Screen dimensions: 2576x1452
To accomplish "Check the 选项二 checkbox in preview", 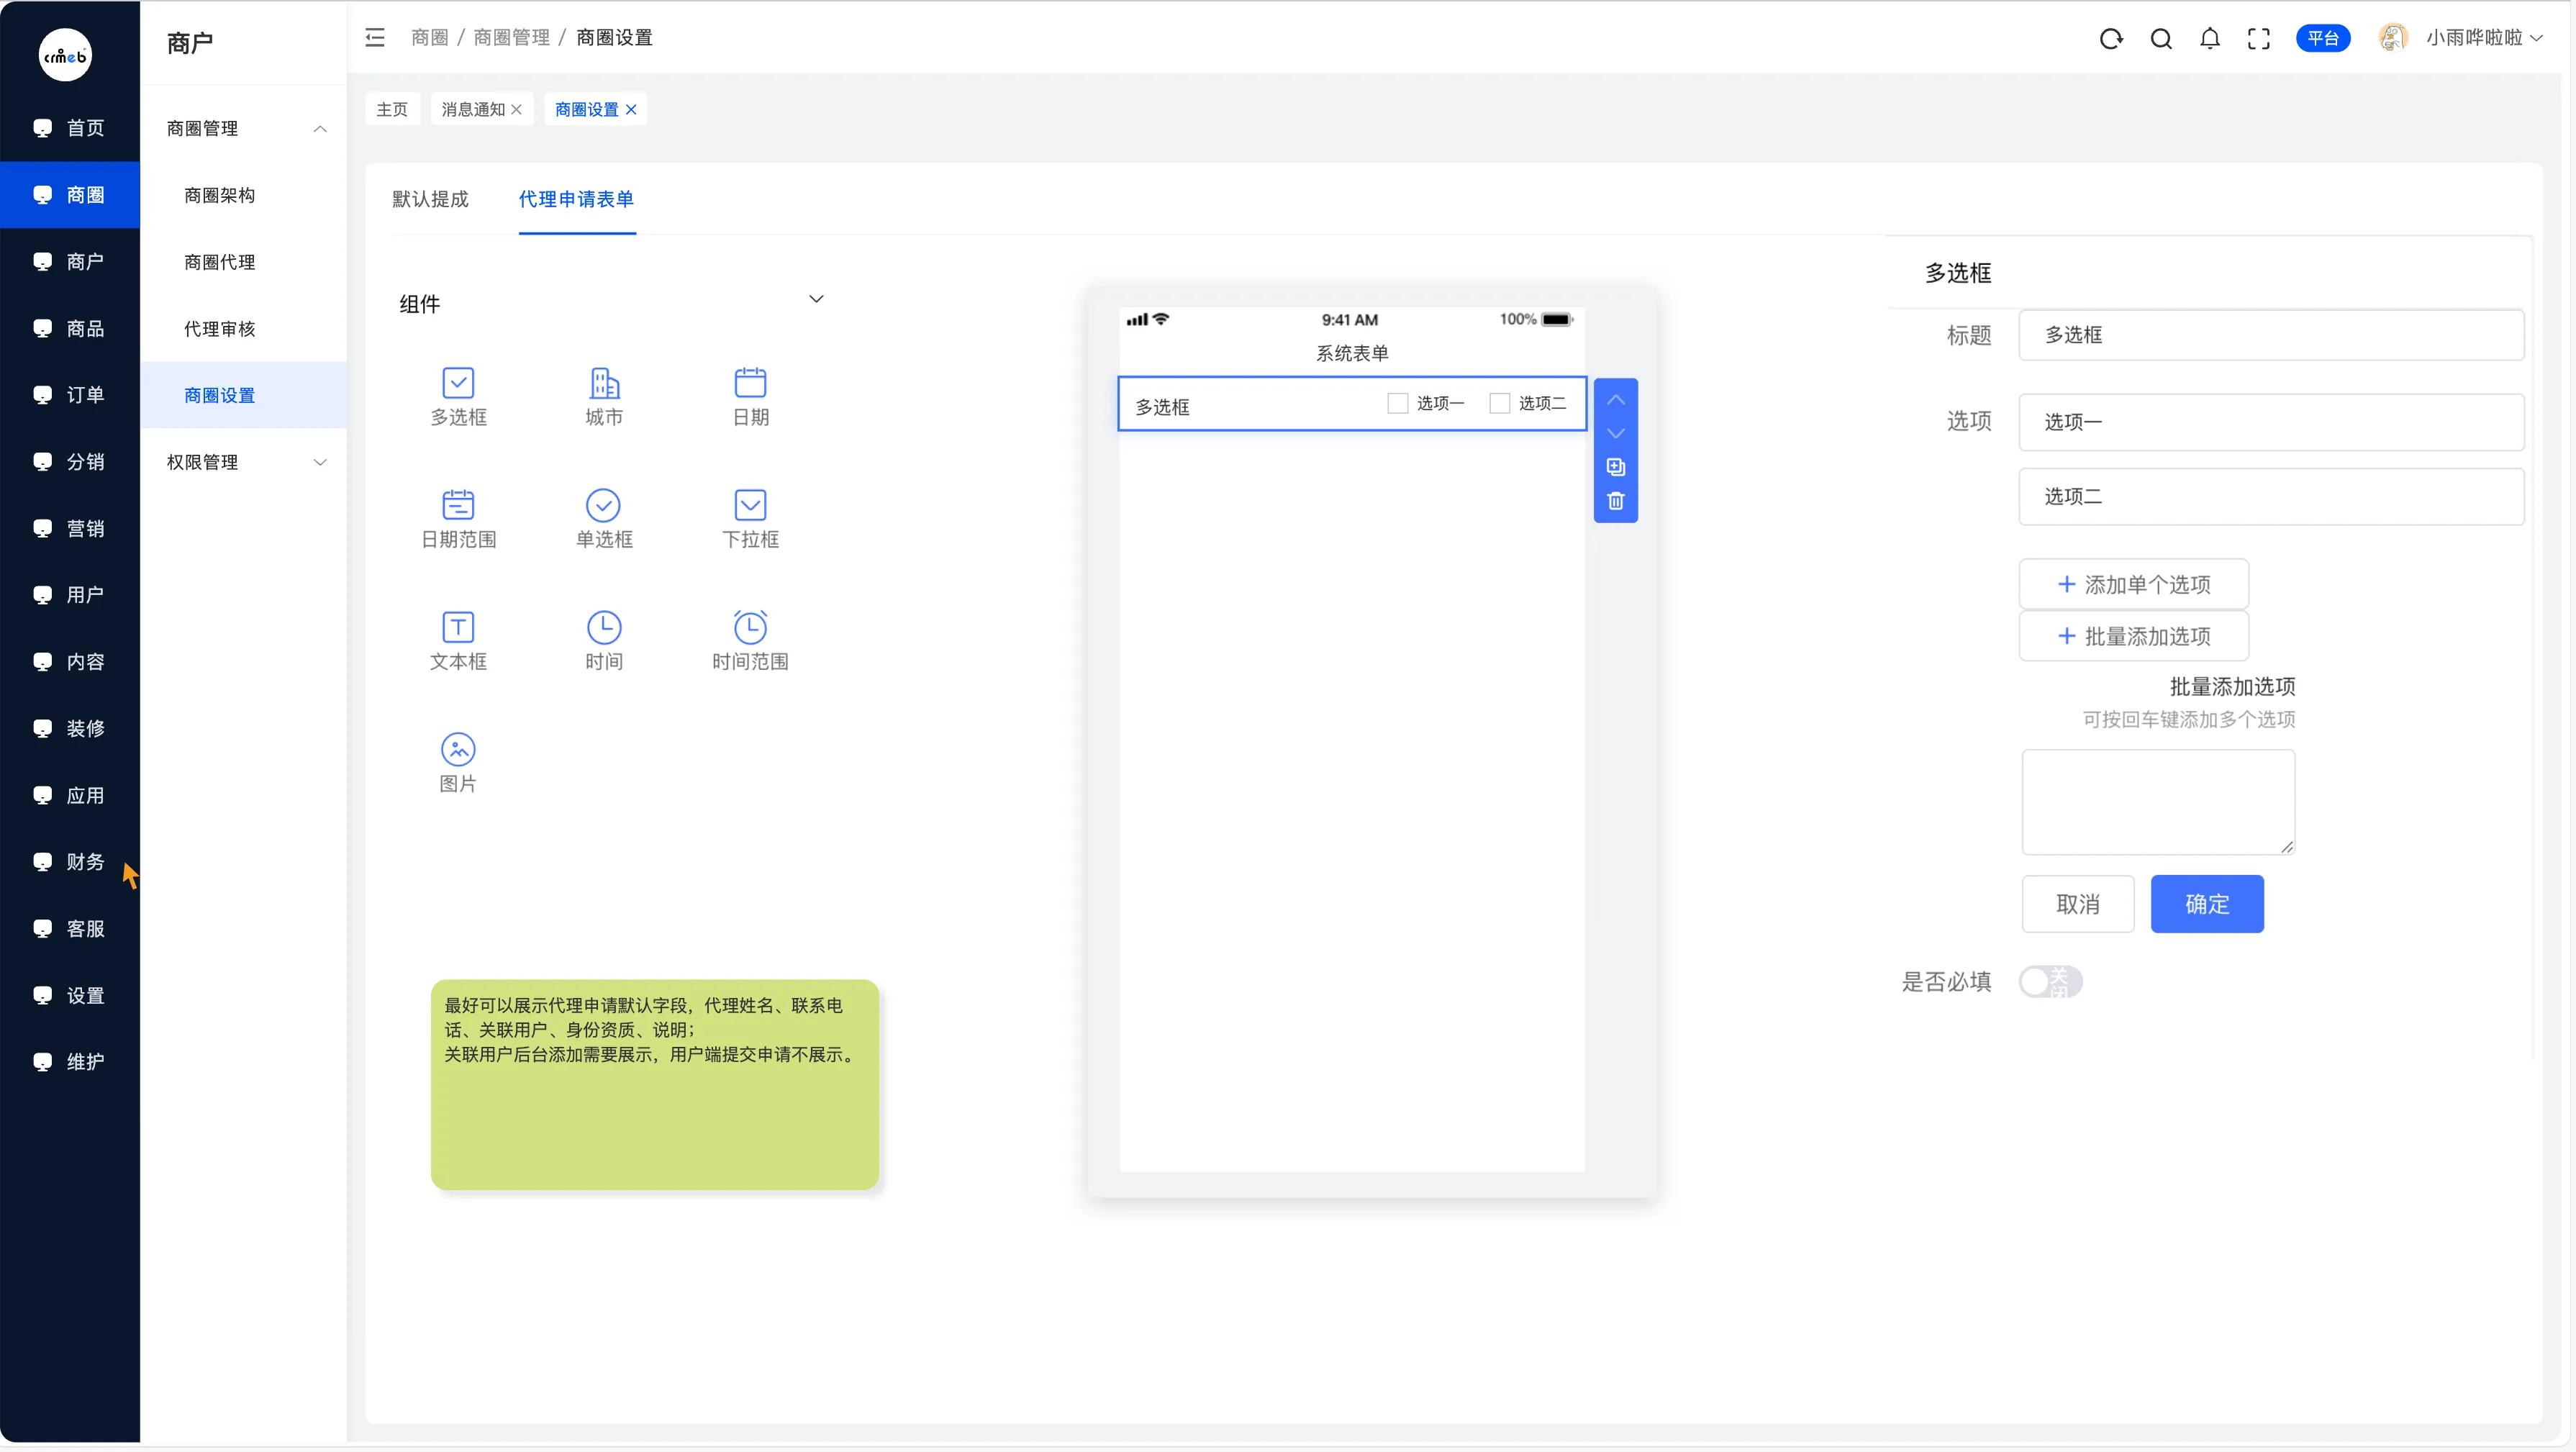I will pyautogui.click(x=1500, y=403).
